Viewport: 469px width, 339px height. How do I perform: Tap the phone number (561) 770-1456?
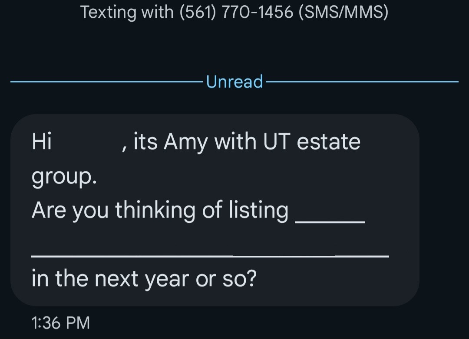click(237, 13)
